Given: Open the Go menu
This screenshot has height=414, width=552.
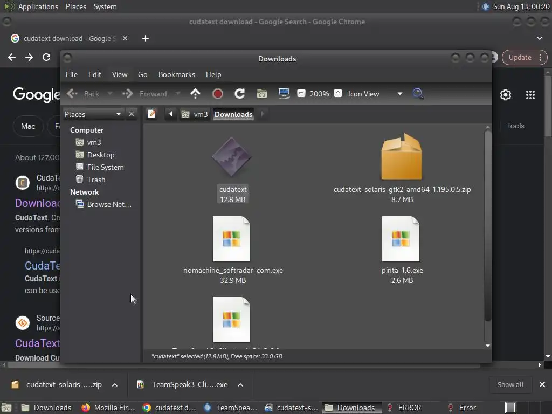Looking at the screenshot, I should 142,74.
